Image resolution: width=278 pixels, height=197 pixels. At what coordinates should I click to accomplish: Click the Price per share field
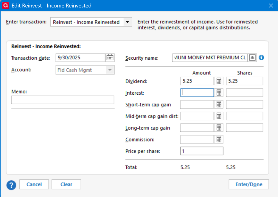(x=202, y=151)
